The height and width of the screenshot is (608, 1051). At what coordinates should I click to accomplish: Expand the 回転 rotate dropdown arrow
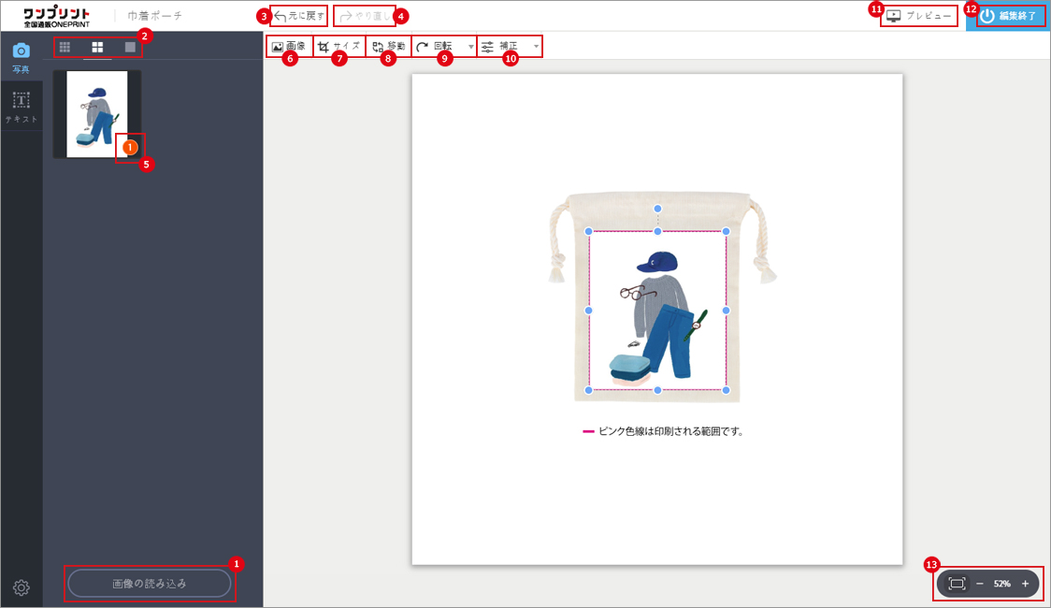tap(470, 46)
